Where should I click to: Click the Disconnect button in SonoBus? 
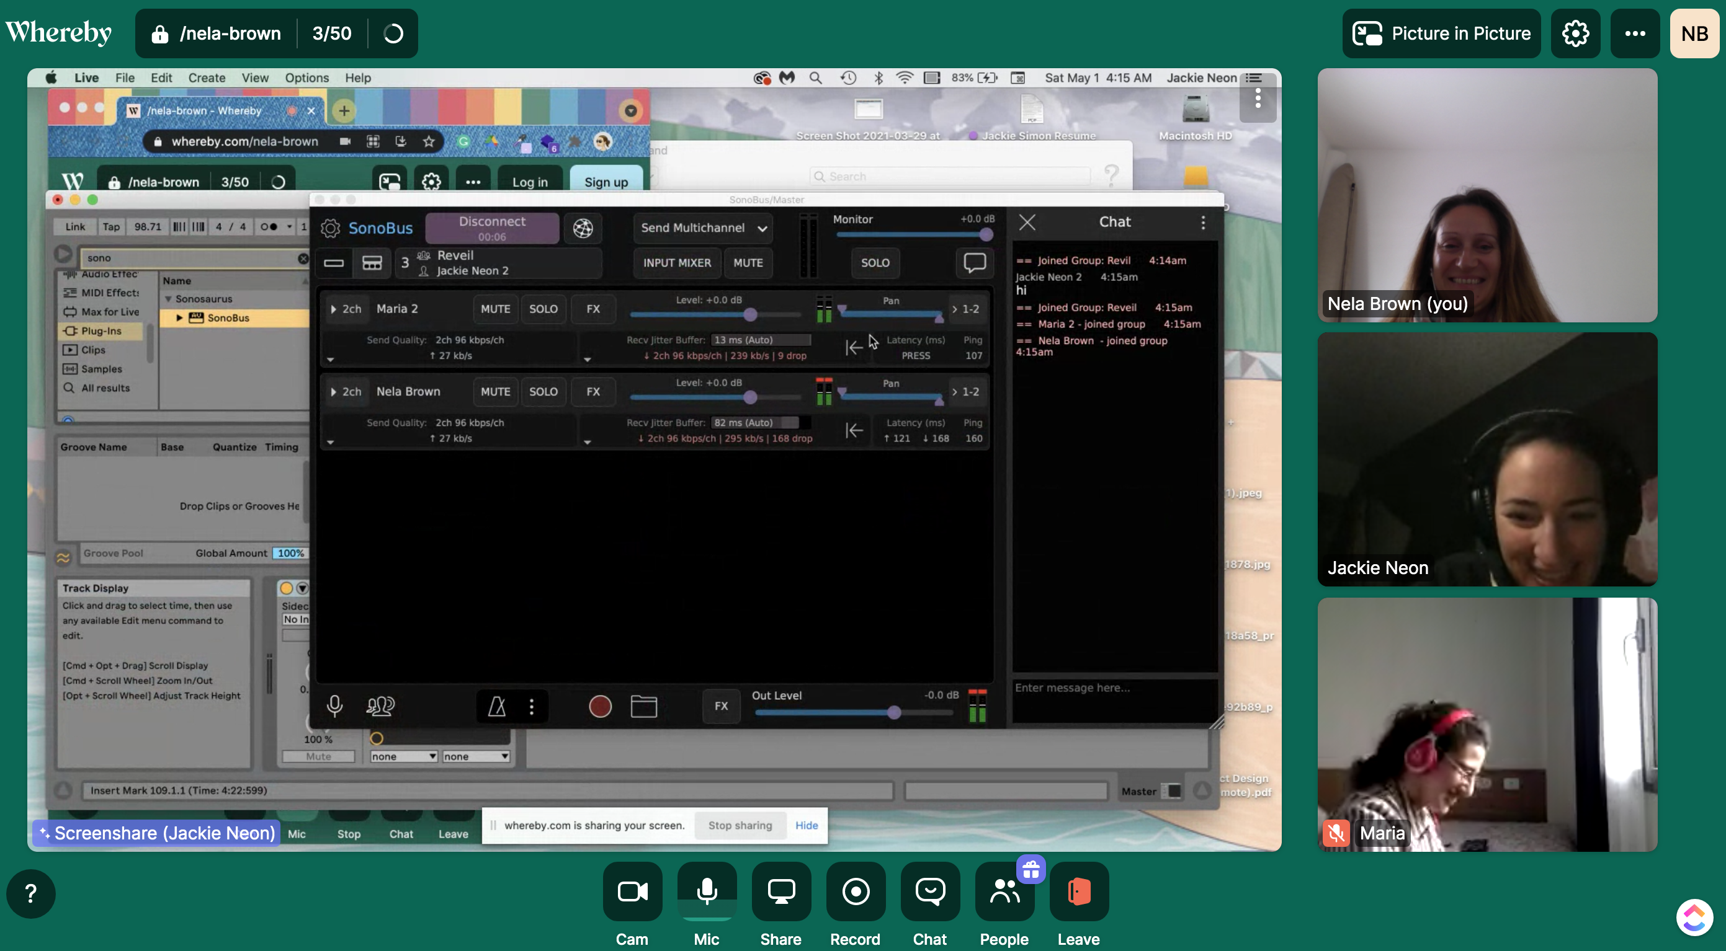pos(492,228)
